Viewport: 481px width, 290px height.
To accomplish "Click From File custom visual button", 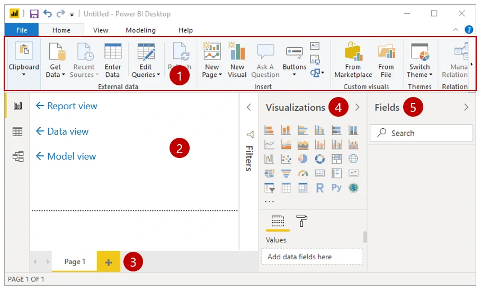I will pos(386,61).
